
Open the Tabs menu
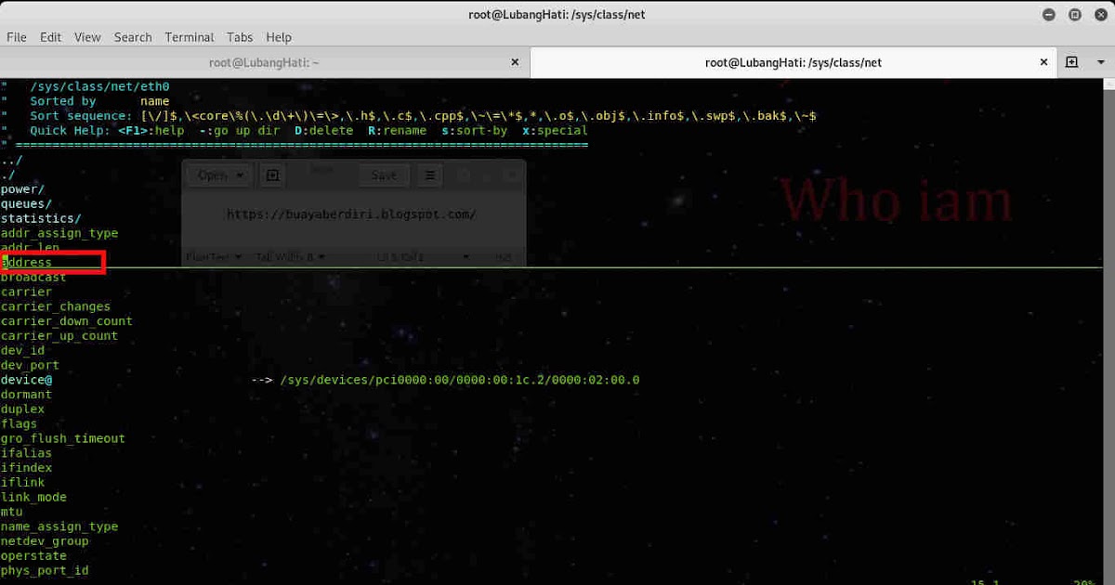(x=240, y=37)
